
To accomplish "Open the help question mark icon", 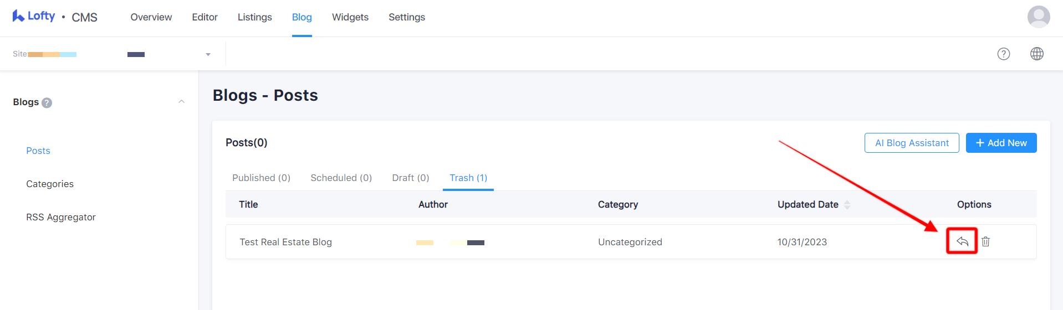I will point(1003,54).
